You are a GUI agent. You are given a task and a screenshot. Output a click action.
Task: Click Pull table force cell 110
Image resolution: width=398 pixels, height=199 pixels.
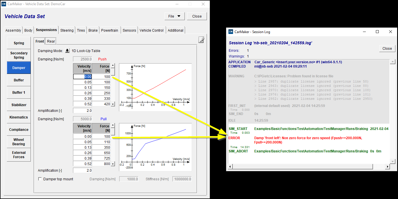[x=101, y=142]
